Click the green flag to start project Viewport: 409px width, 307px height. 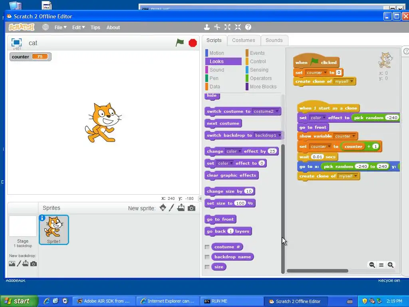[180, 42]
